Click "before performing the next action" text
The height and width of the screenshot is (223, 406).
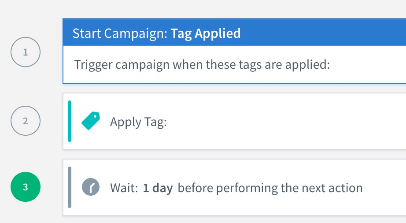click(270, 188)
